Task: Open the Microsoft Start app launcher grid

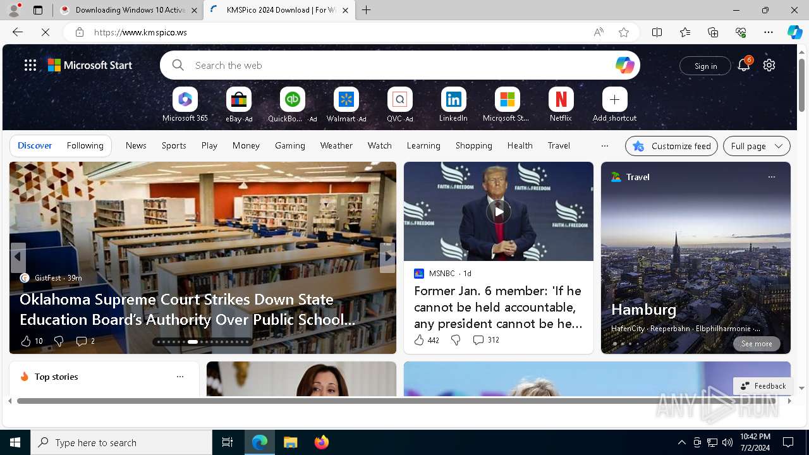Action: tap(30, 65)
